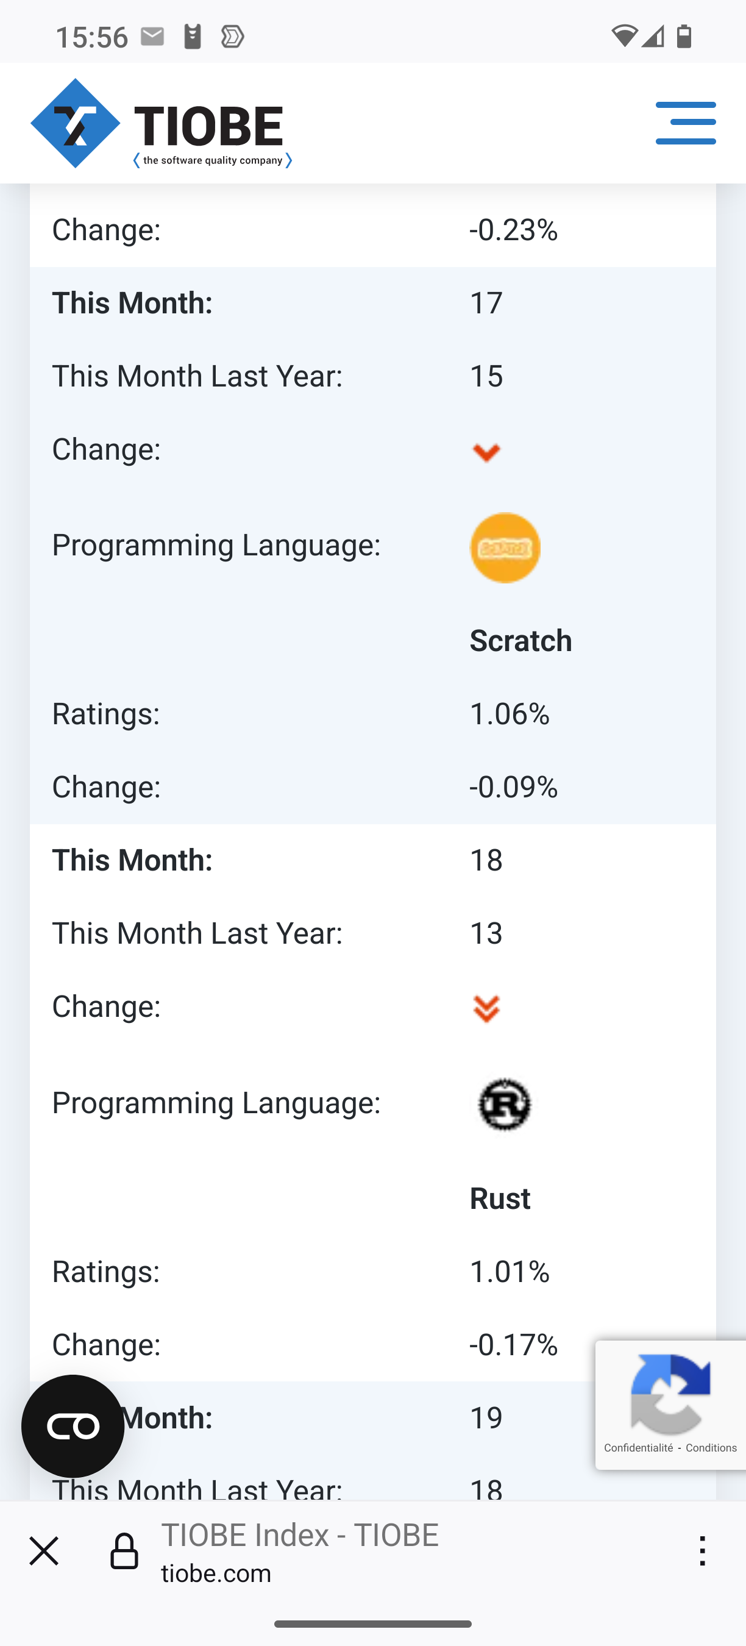
Task: Close the in-app browser tab
Action: pyautogui.click(x=44, y=1552)
